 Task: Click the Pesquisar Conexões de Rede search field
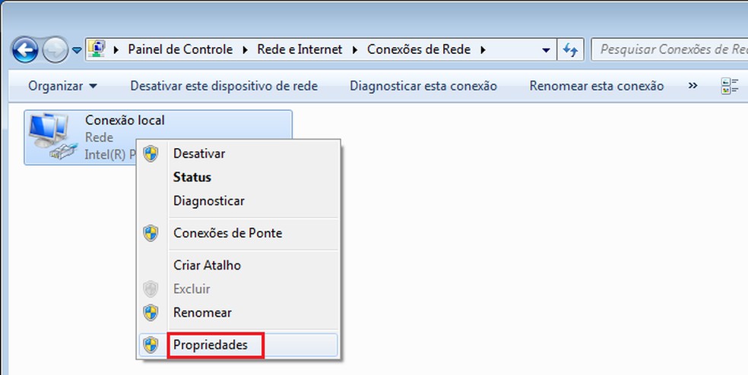coord(669,50)
